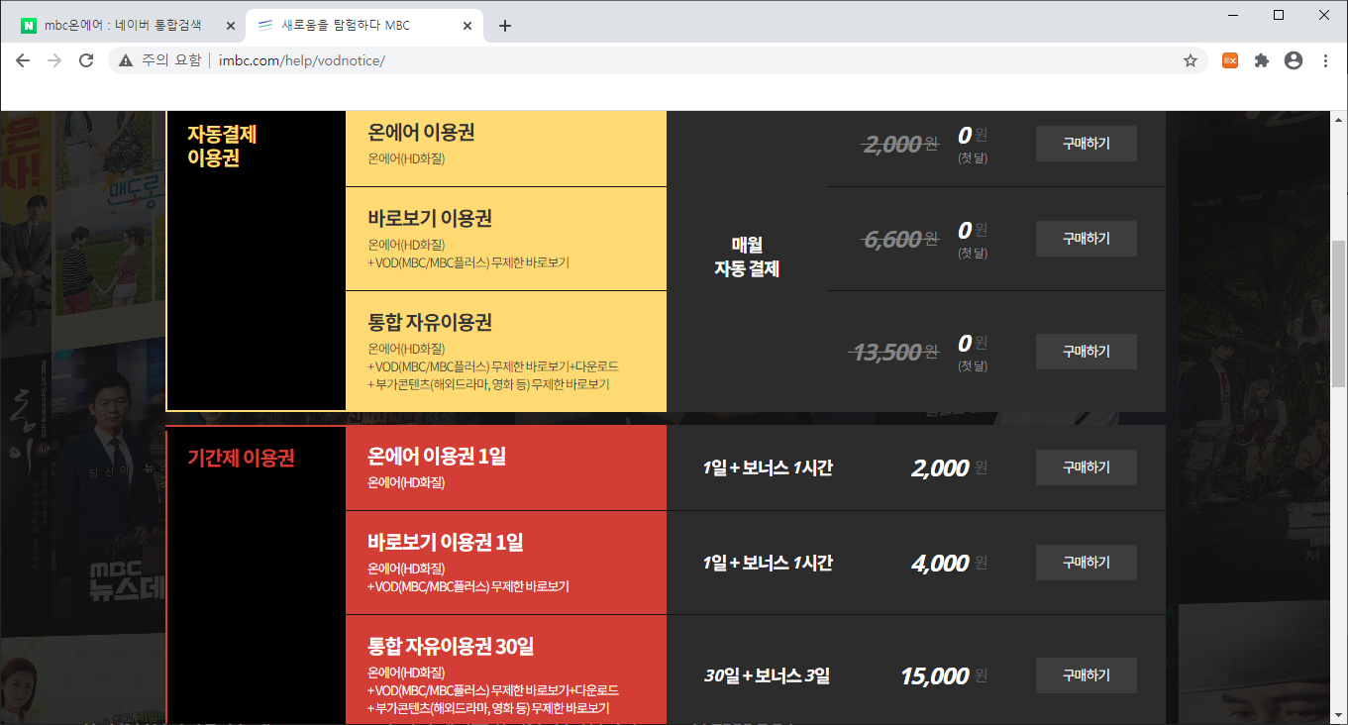Maximize the Chrome window

pos(1279,14)
